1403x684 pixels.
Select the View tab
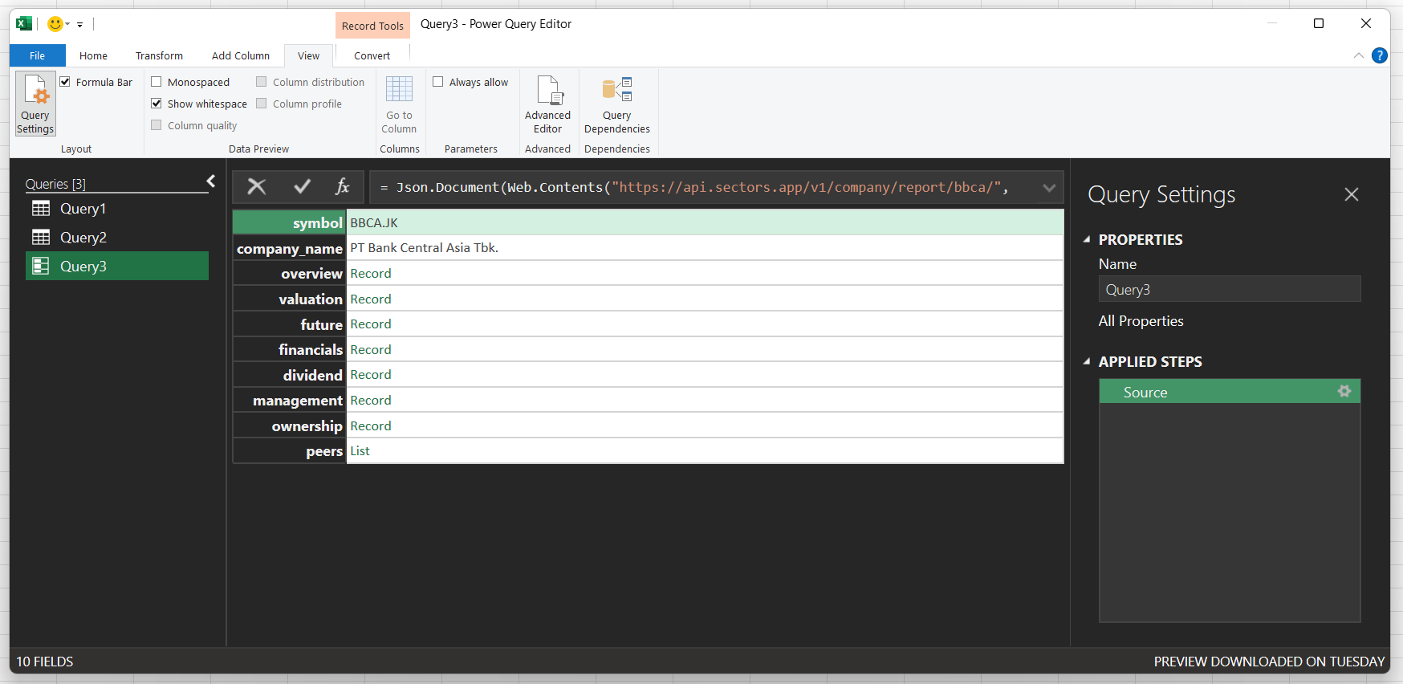(308, 55)
